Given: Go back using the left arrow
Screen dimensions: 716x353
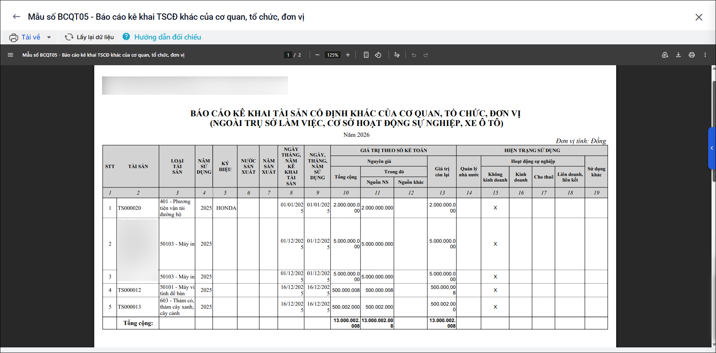Looking at the screenshot, I should pyautogui.click(x=16, y=17).
